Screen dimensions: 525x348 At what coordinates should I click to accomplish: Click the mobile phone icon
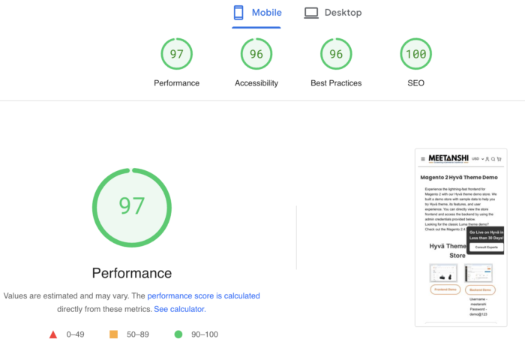(x=238, y=13)
